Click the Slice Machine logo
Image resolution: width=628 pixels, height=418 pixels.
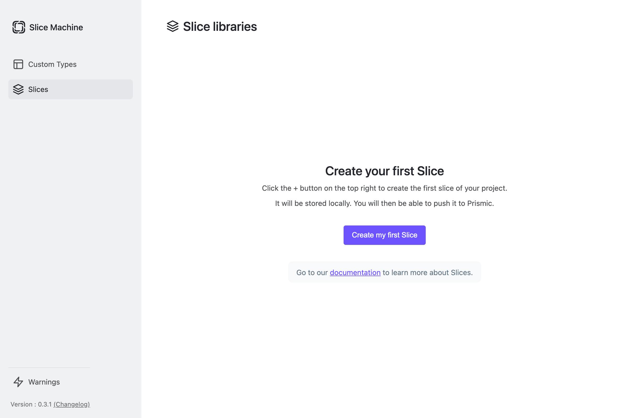pos(18,27)
